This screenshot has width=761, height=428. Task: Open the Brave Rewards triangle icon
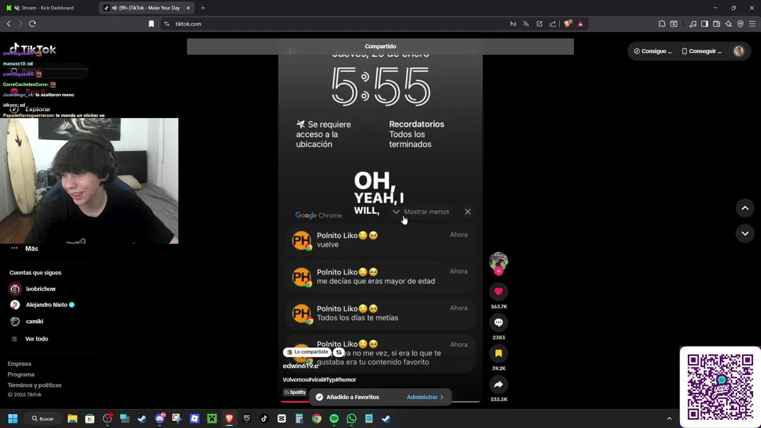click(580, 24)
